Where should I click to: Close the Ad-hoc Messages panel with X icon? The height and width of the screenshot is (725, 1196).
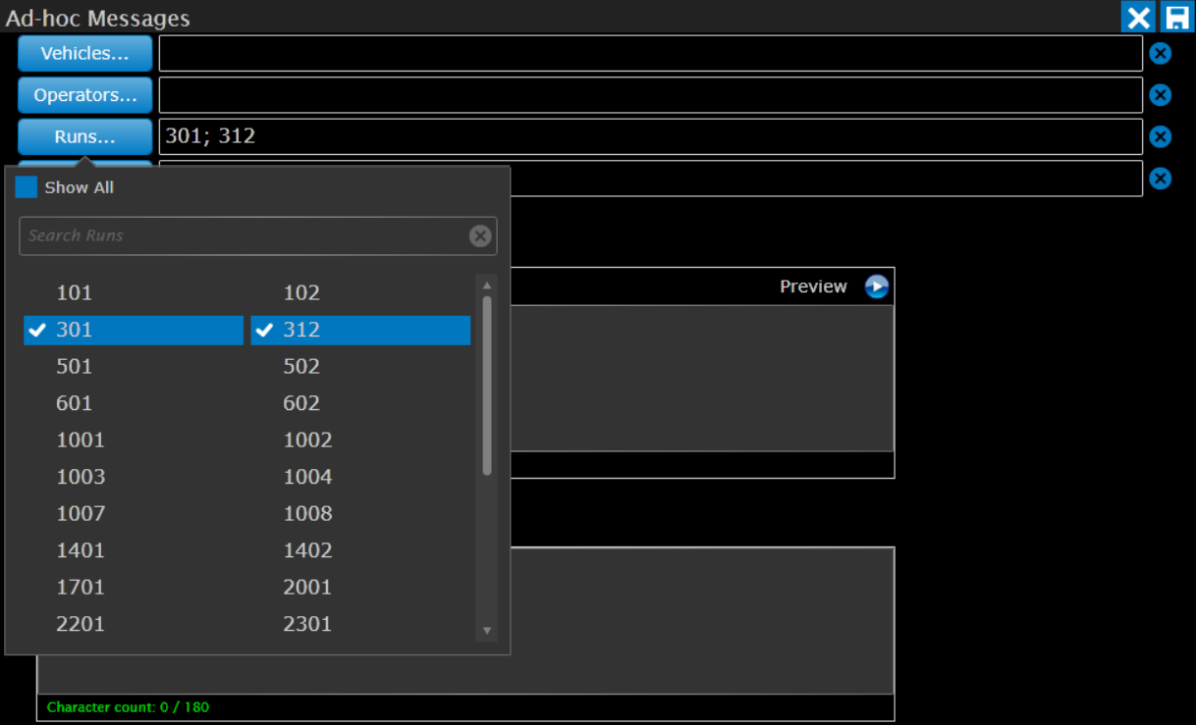(1138, 18)
